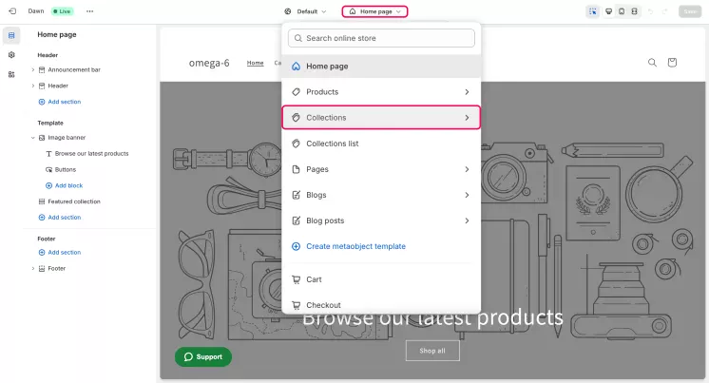
Task: Open the three-dot more actions menu
Action: coord(89,11)
